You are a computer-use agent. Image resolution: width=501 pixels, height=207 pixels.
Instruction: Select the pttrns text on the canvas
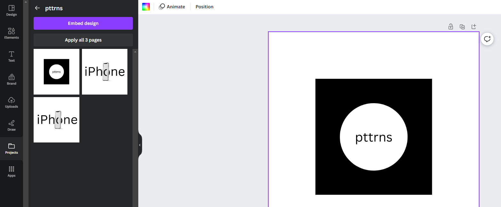374,137
